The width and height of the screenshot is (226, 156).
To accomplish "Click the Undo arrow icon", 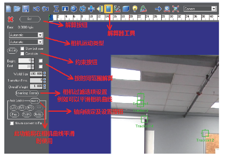I will pyautogui.click(x=36, y=9).
